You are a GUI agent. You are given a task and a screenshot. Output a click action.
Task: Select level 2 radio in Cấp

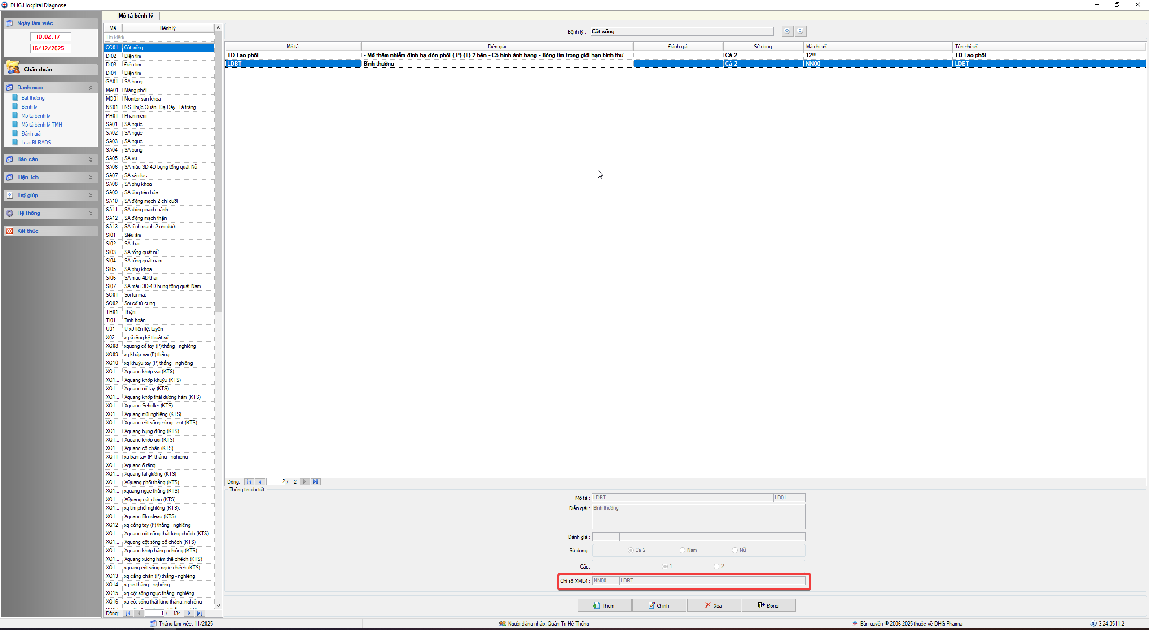(x=716, y=566)
